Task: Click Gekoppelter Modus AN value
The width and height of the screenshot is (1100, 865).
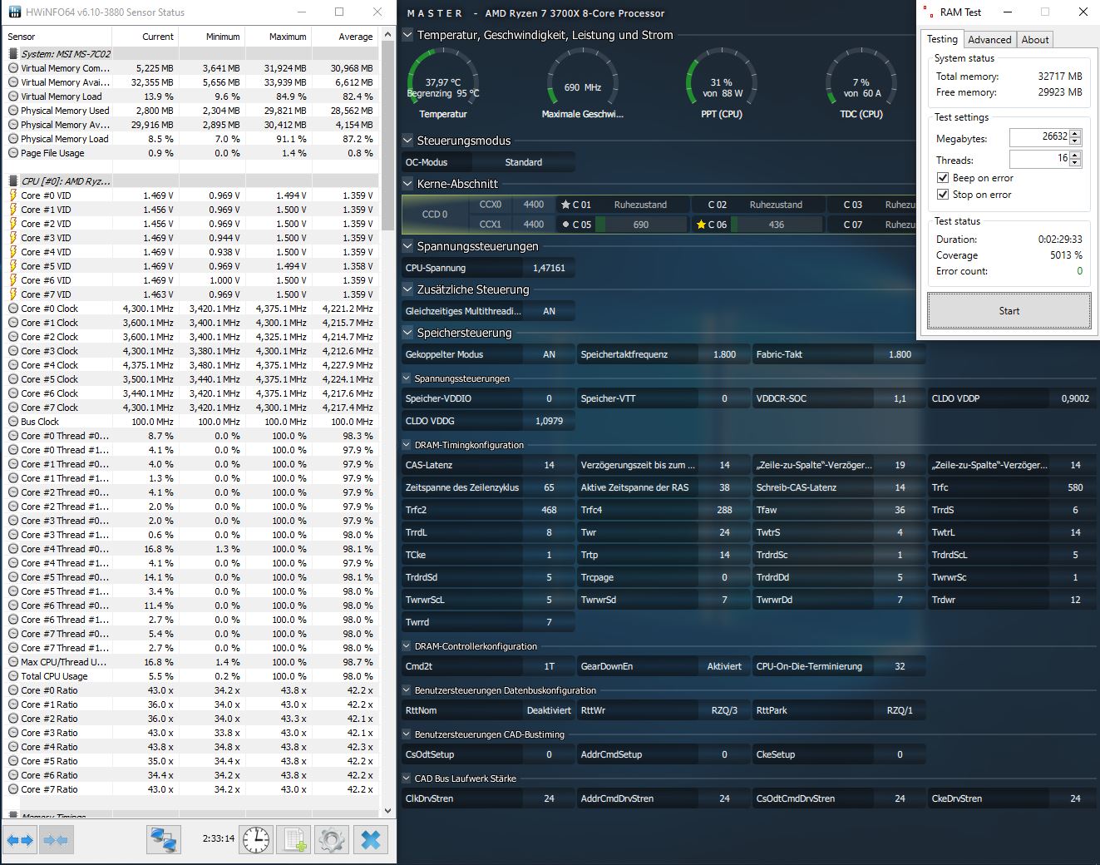Action: pyautogui.click(x=549, y=354)
